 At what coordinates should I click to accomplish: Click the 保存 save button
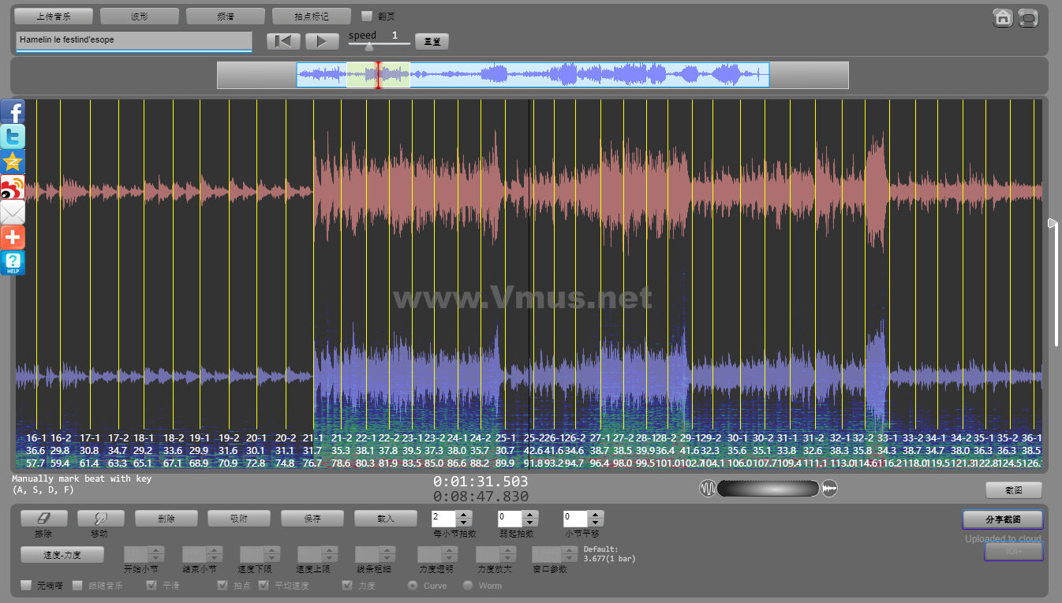(x=312, y=519)
